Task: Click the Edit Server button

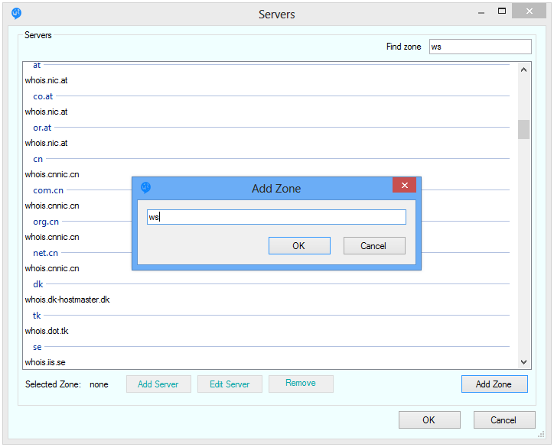Action: pos(230,384)
